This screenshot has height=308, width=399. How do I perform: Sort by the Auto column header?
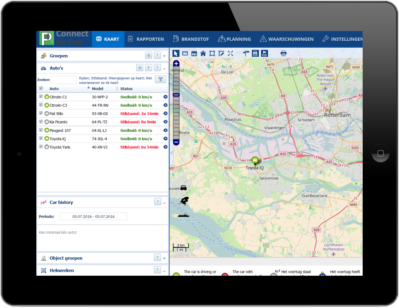(54, 89)
